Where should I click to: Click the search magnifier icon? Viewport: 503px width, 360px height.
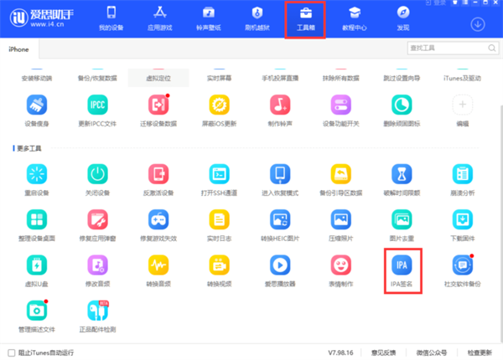click(492, 48)
